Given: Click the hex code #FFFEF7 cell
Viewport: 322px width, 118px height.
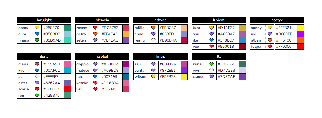Looking at the screenshot, I should (53, 77).
